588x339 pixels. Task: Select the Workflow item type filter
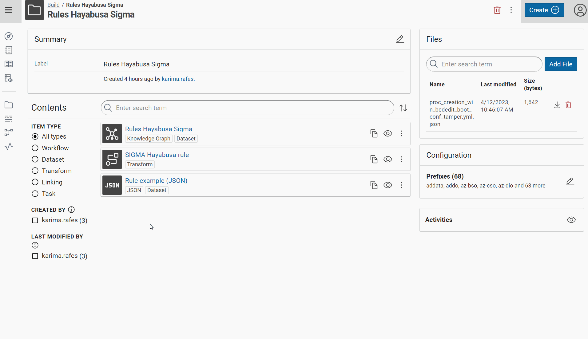coord(35,148)
